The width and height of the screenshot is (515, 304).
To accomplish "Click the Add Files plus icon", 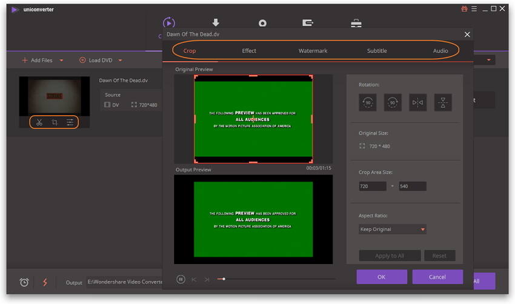I will [x=25, y=60].
